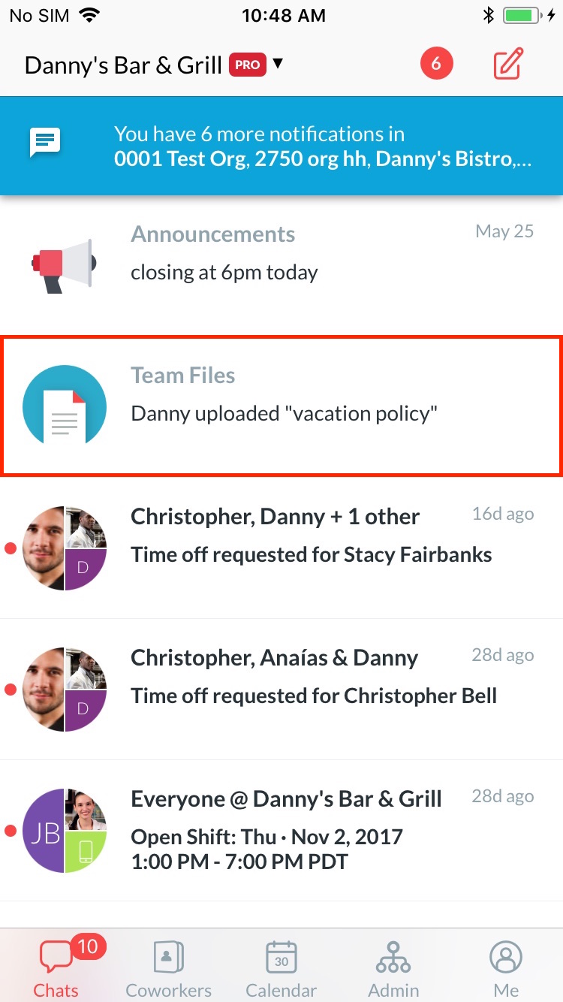Tap avatar of Christopher, Danny + 1 other

coord(65,548)
